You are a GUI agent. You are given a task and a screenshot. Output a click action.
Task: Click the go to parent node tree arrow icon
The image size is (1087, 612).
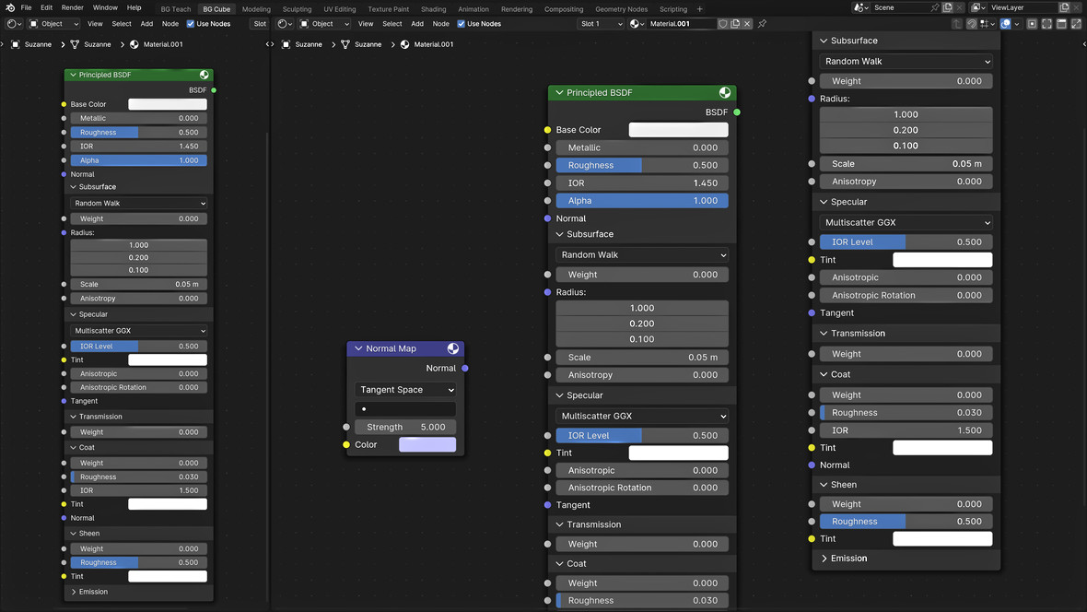click(x=957, y=24)
